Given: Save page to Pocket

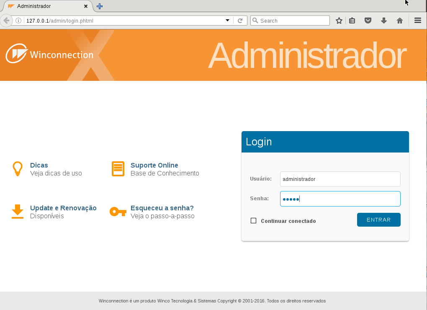Looking at the screenshot, I should pos(368,21).
